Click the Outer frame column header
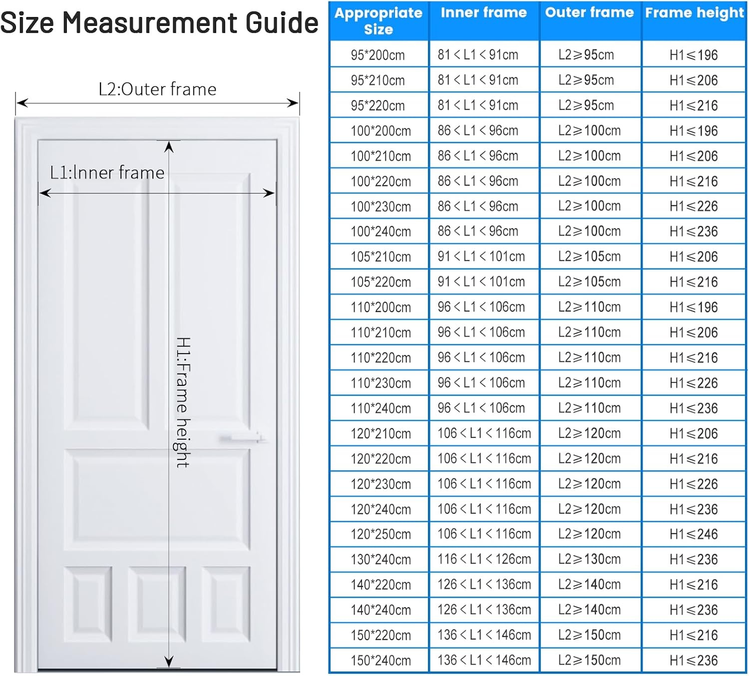This screenshot has width=749, height=676. 589,13
